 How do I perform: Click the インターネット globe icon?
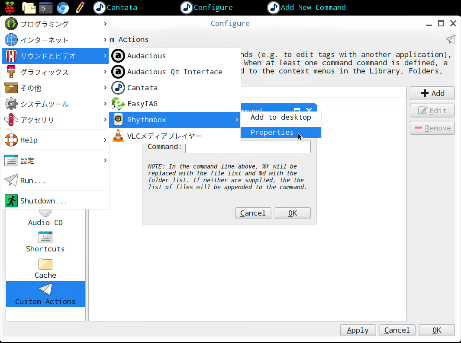[x=11, y=40]
